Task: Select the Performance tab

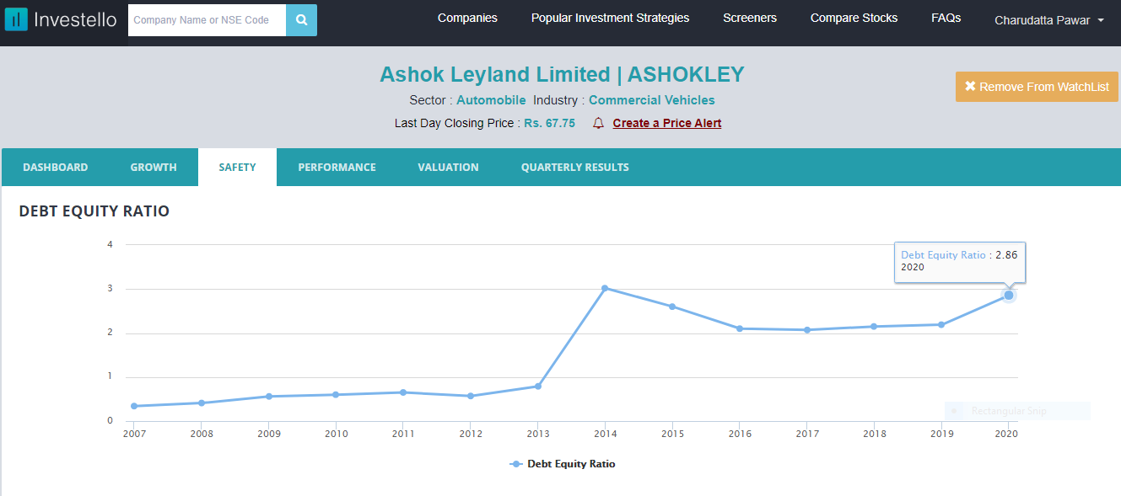Action: tap(337, 168)
